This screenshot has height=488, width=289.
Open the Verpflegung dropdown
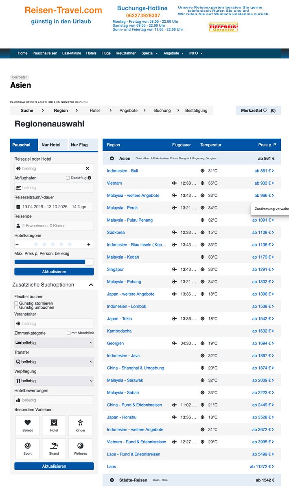click(54, 381)
